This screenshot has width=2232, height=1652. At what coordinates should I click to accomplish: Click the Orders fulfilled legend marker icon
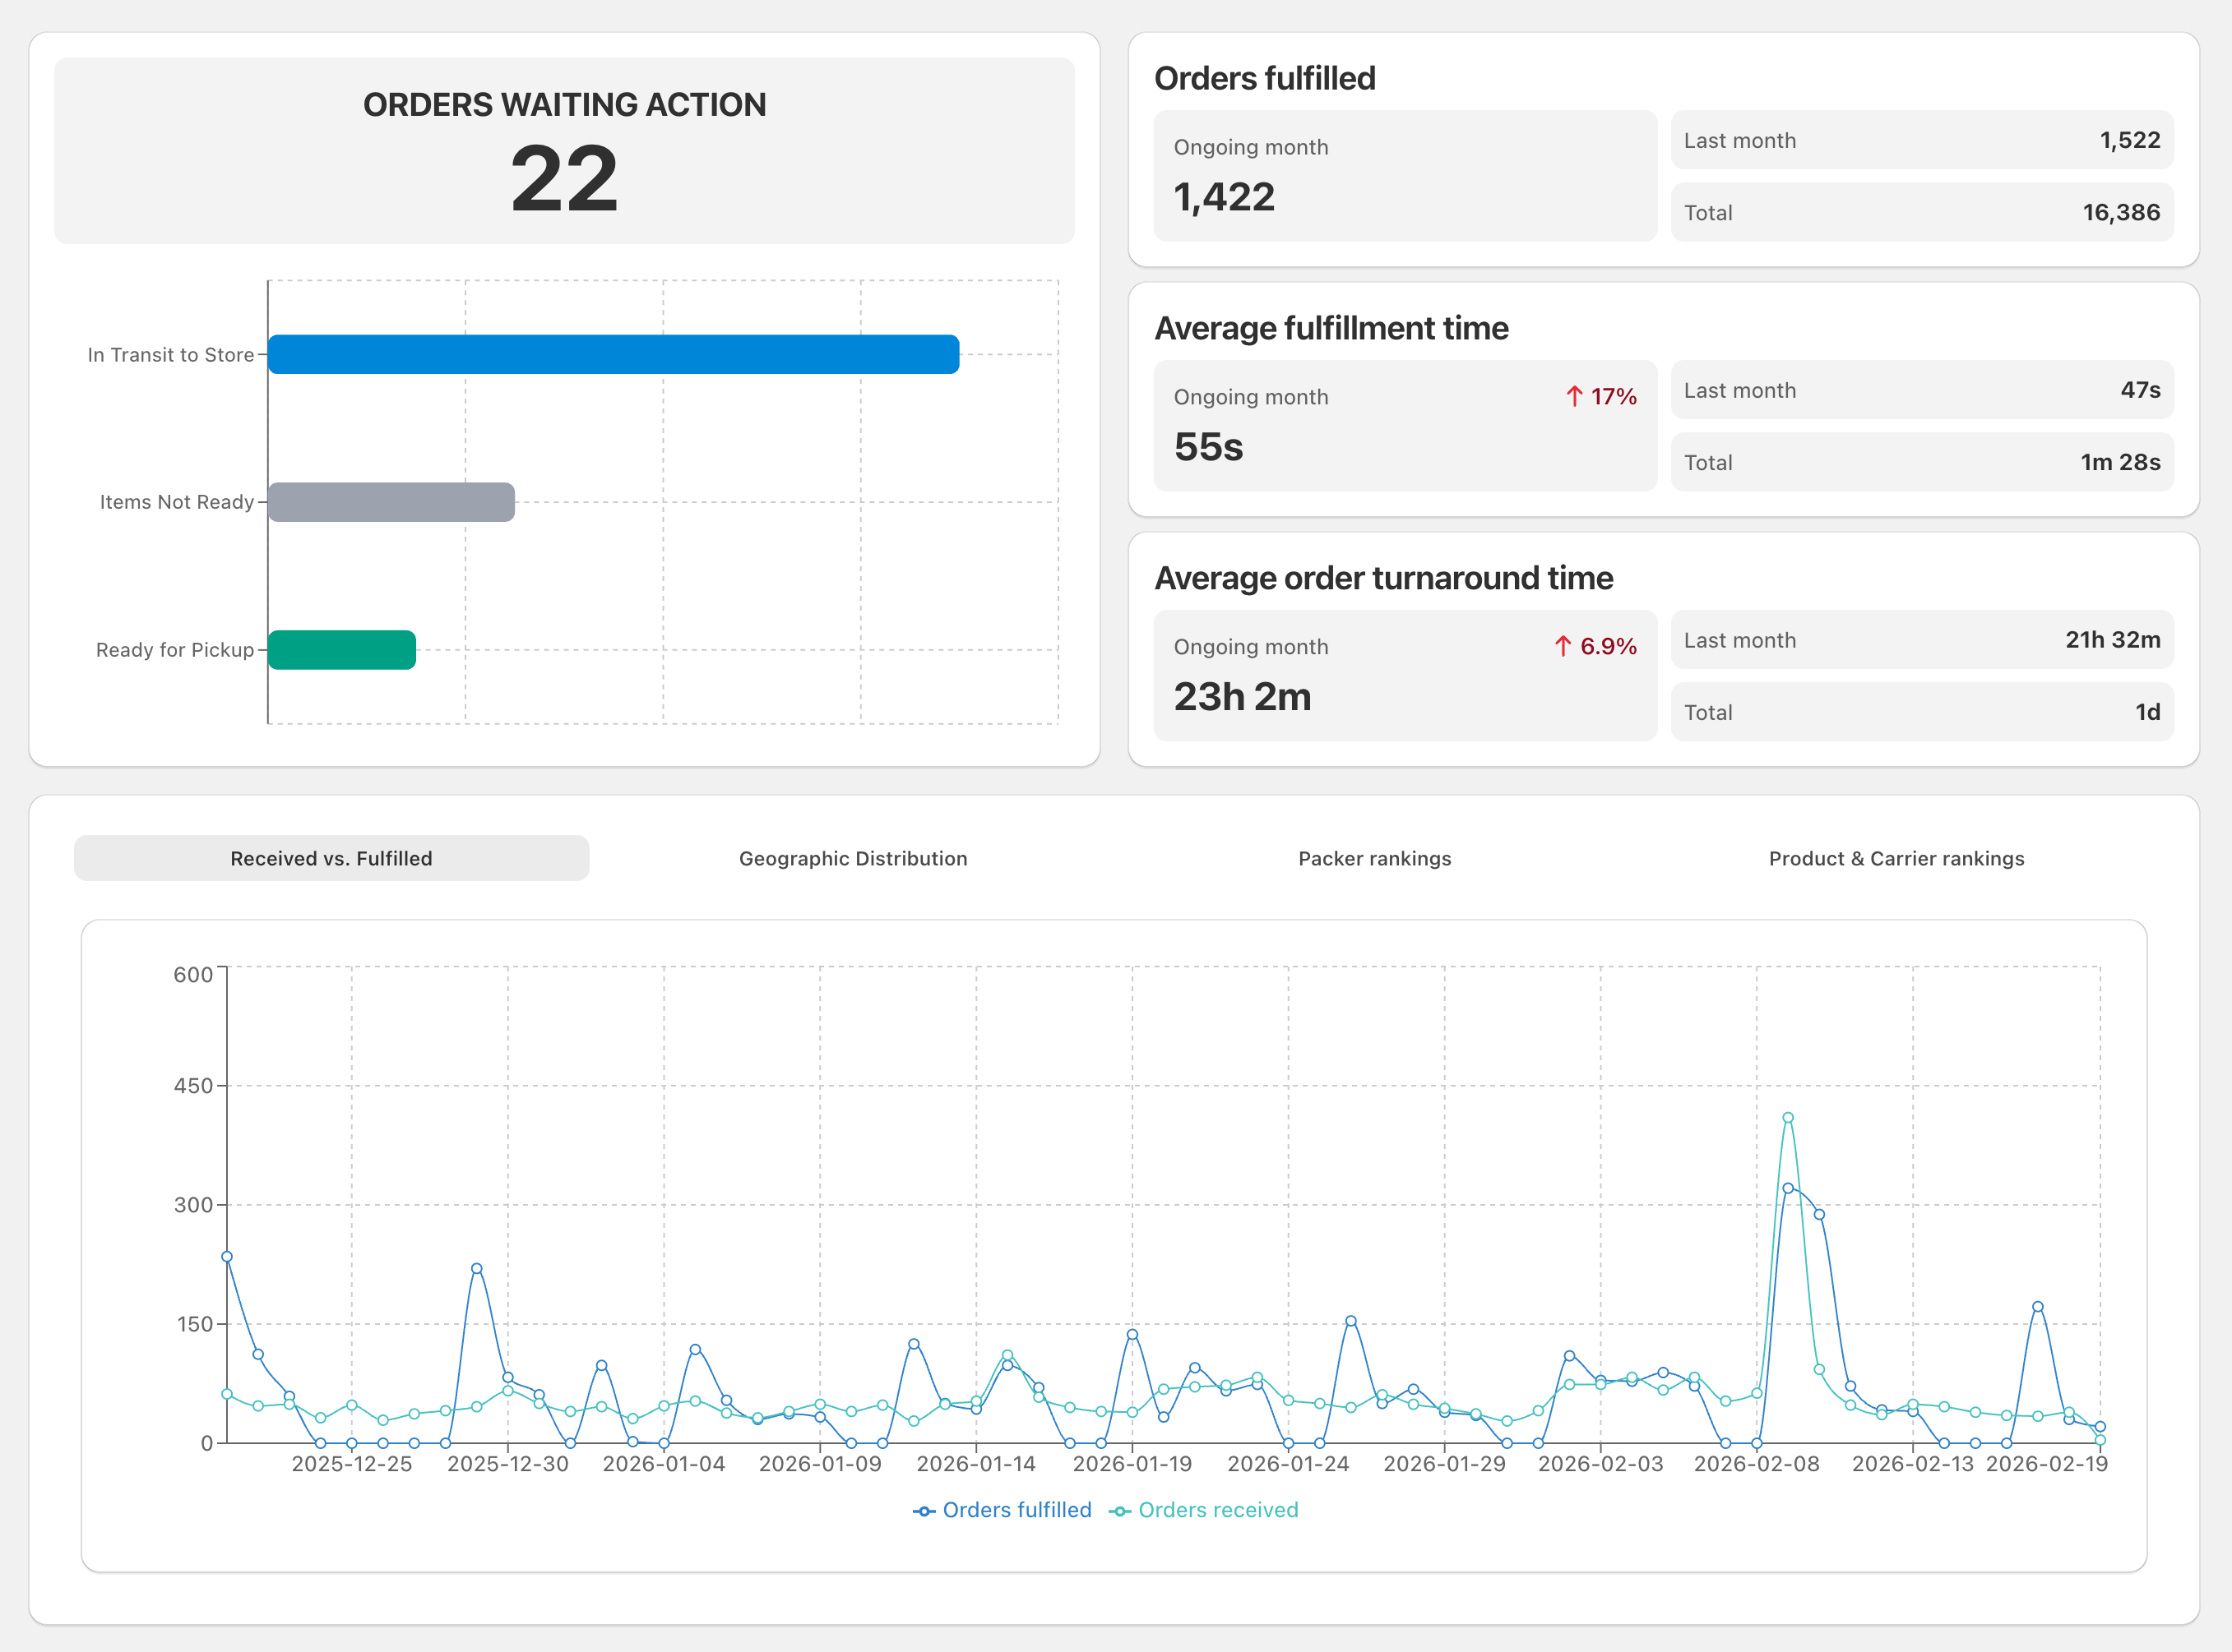coord(924,1511)
